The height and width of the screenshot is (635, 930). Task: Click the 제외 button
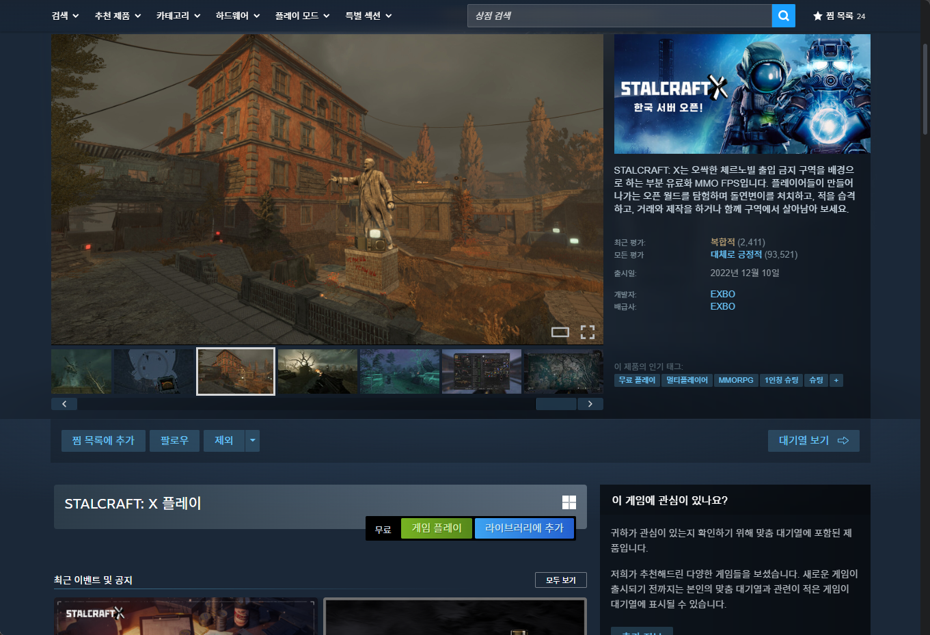tap(224, 441)
